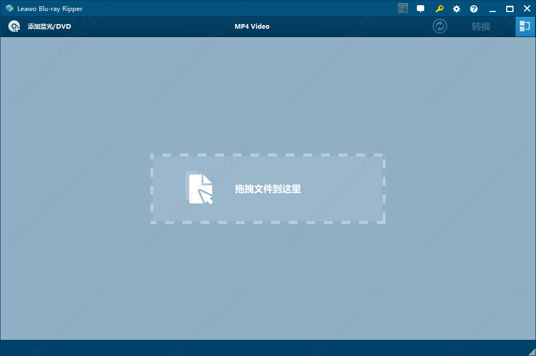This screenshot has height=356, width=536.
Task: Click the Leawo app logo icon
Action: (x=9, y=8)
